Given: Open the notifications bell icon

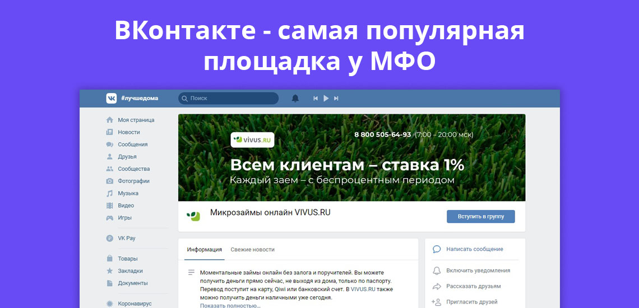Looking at the screenshot, I should coord(295,98).
